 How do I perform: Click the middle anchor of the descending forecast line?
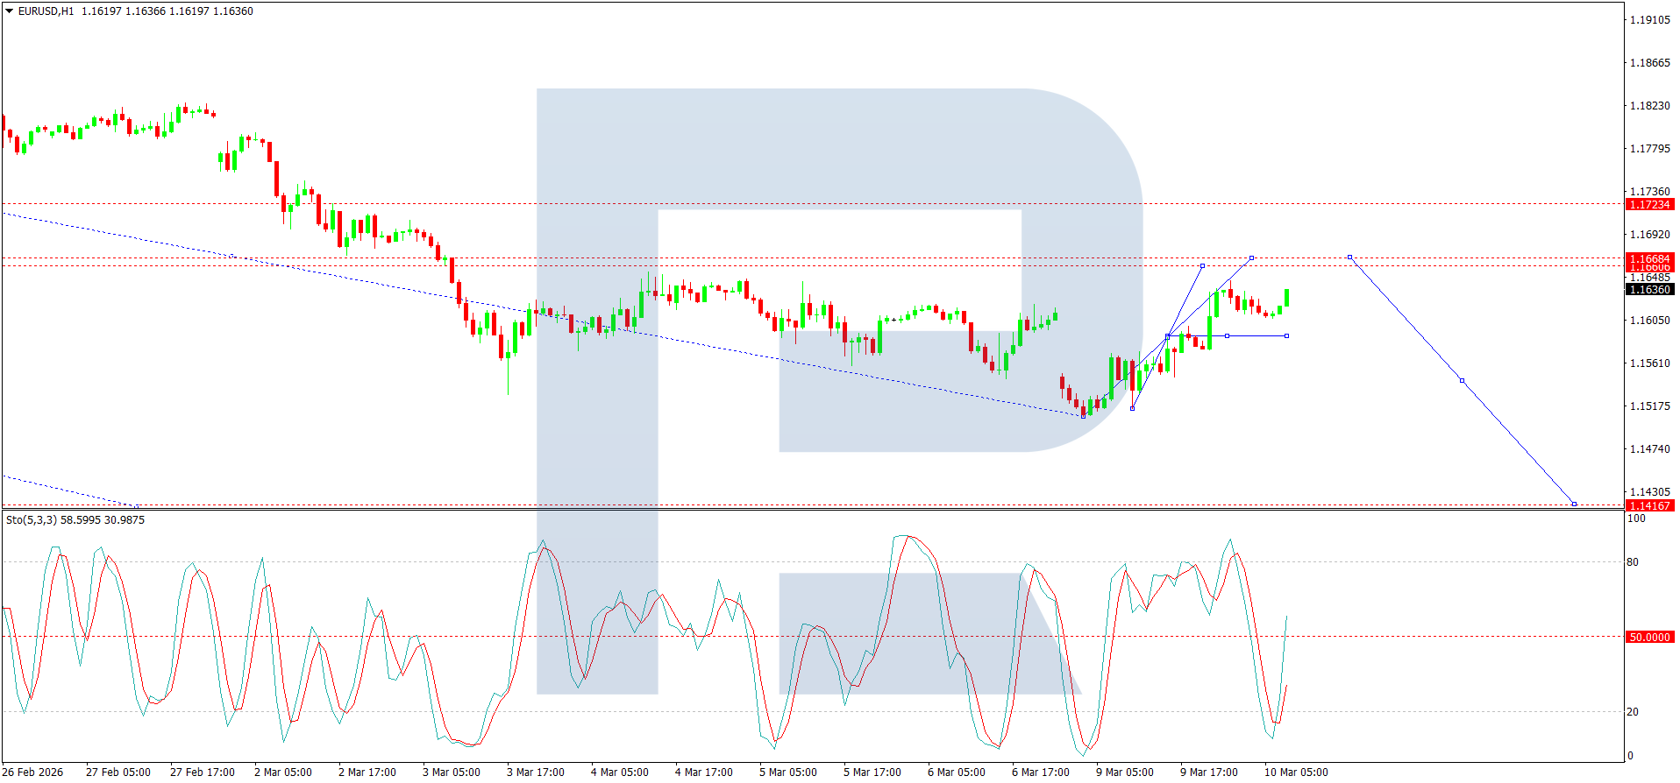(x=1462, y=380)
